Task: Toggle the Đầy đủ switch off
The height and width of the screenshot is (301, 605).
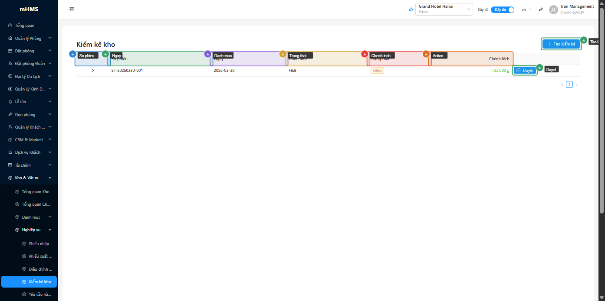Action: [503, 10]
